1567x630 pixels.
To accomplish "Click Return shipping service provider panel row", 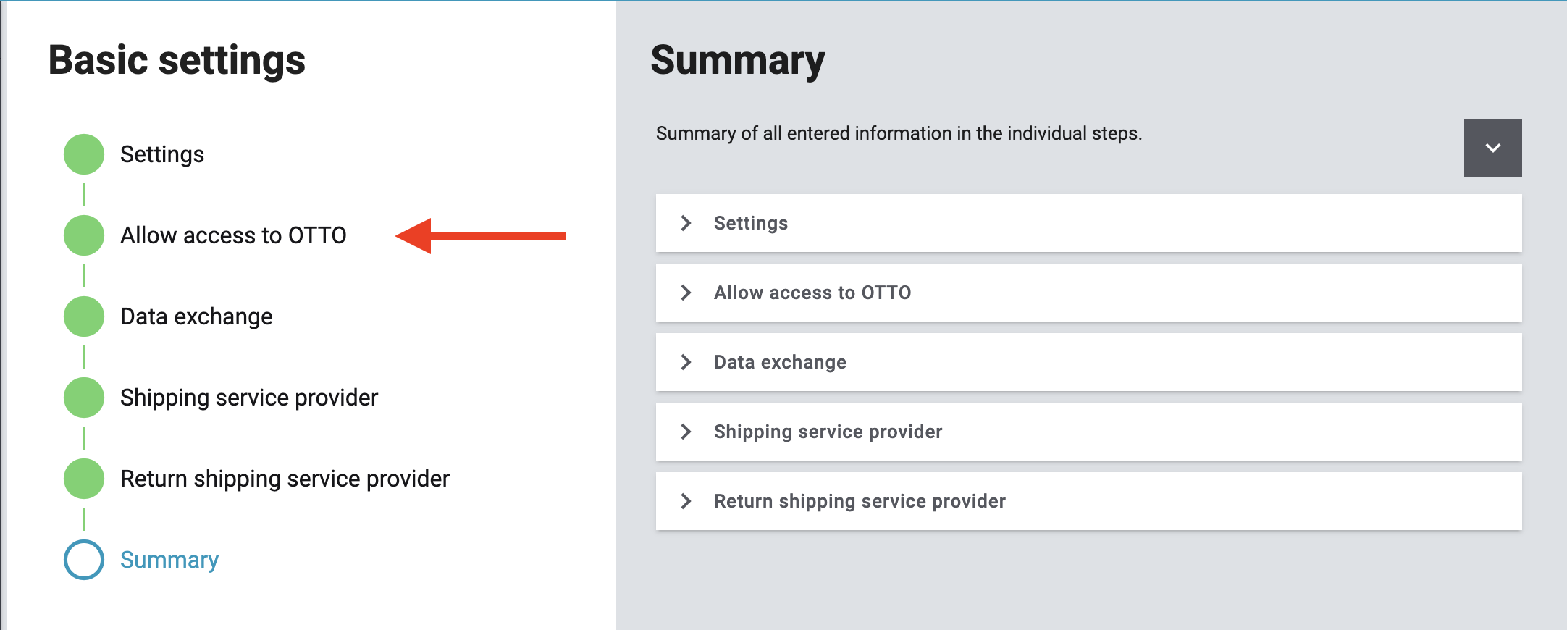I will pyautogui.click(x=1086, y=501).
